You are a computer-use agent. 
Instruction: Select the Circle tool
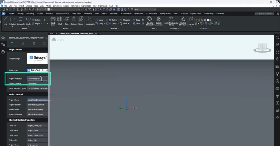[x=28, y=21]
